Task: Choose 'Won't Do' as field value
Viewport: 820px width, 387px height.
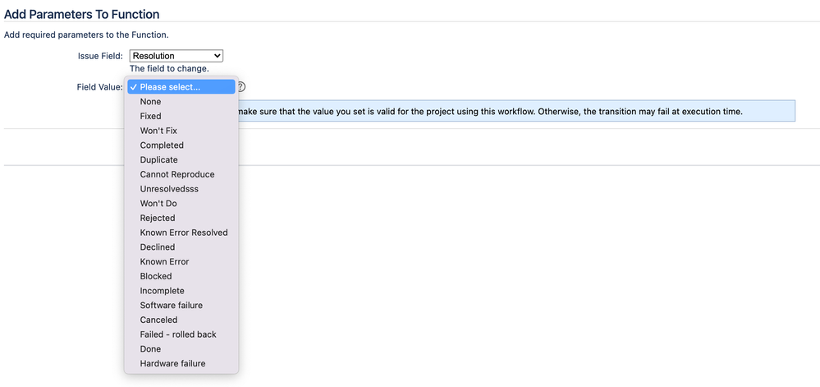Action: 181,203
